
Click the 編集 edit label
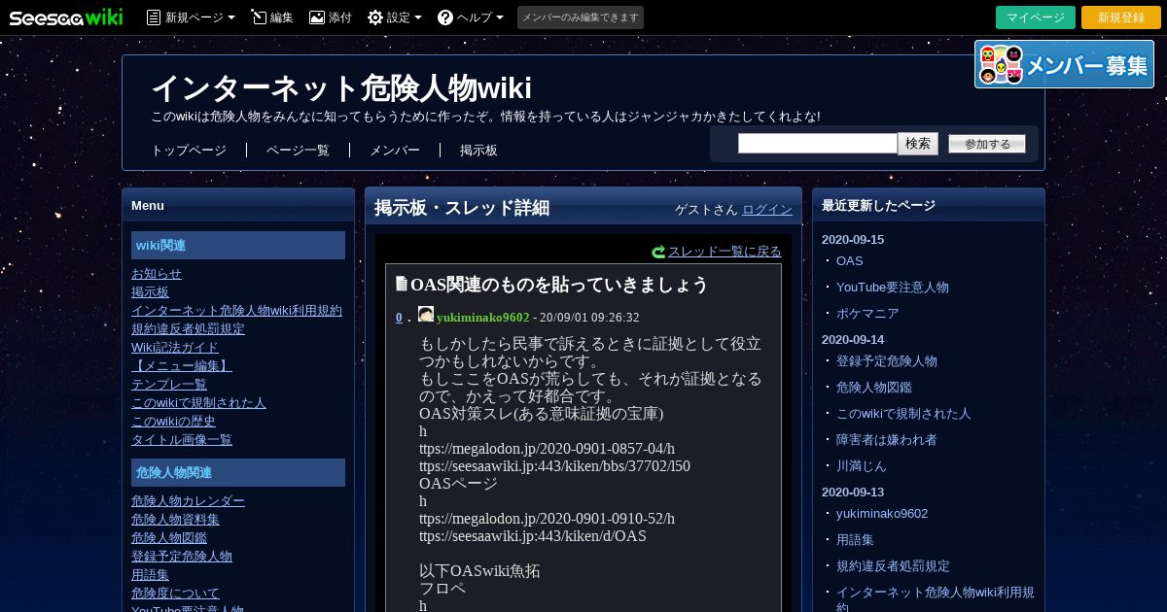pos(281,17)
